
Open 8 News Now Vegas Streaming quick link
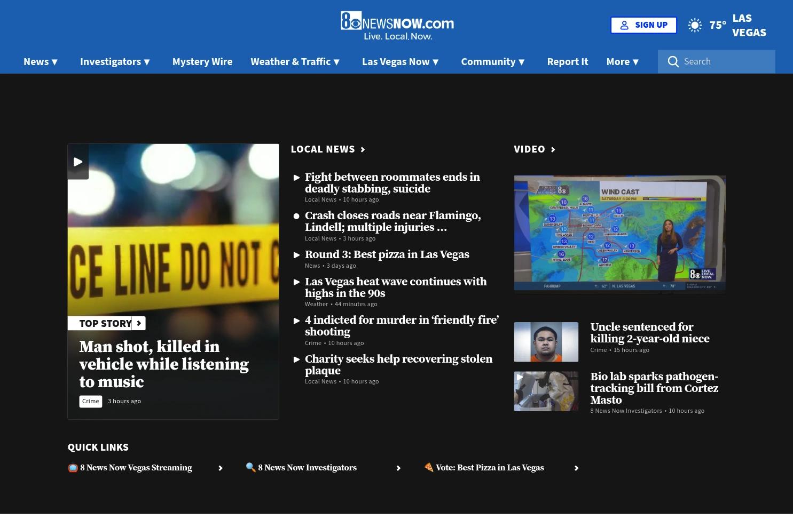pos(136,468)
